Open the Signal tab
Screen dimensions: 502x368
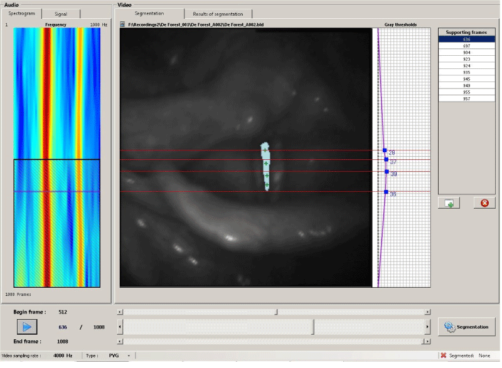60,14
